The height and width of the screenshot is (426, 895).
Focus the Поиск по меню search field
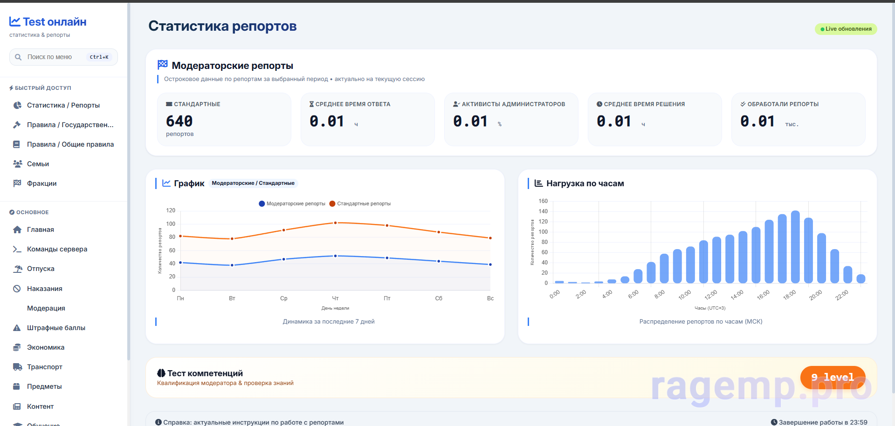click(56, 57)
